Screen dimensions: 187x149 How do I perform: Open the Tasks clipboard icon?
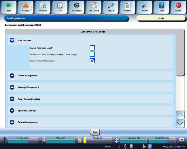tap(60, 7)
